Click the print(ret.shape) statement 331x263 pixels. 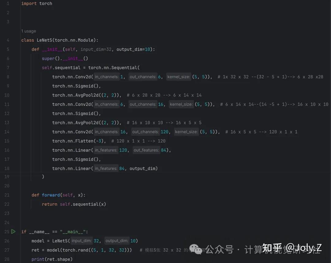(x=52, y=259)
